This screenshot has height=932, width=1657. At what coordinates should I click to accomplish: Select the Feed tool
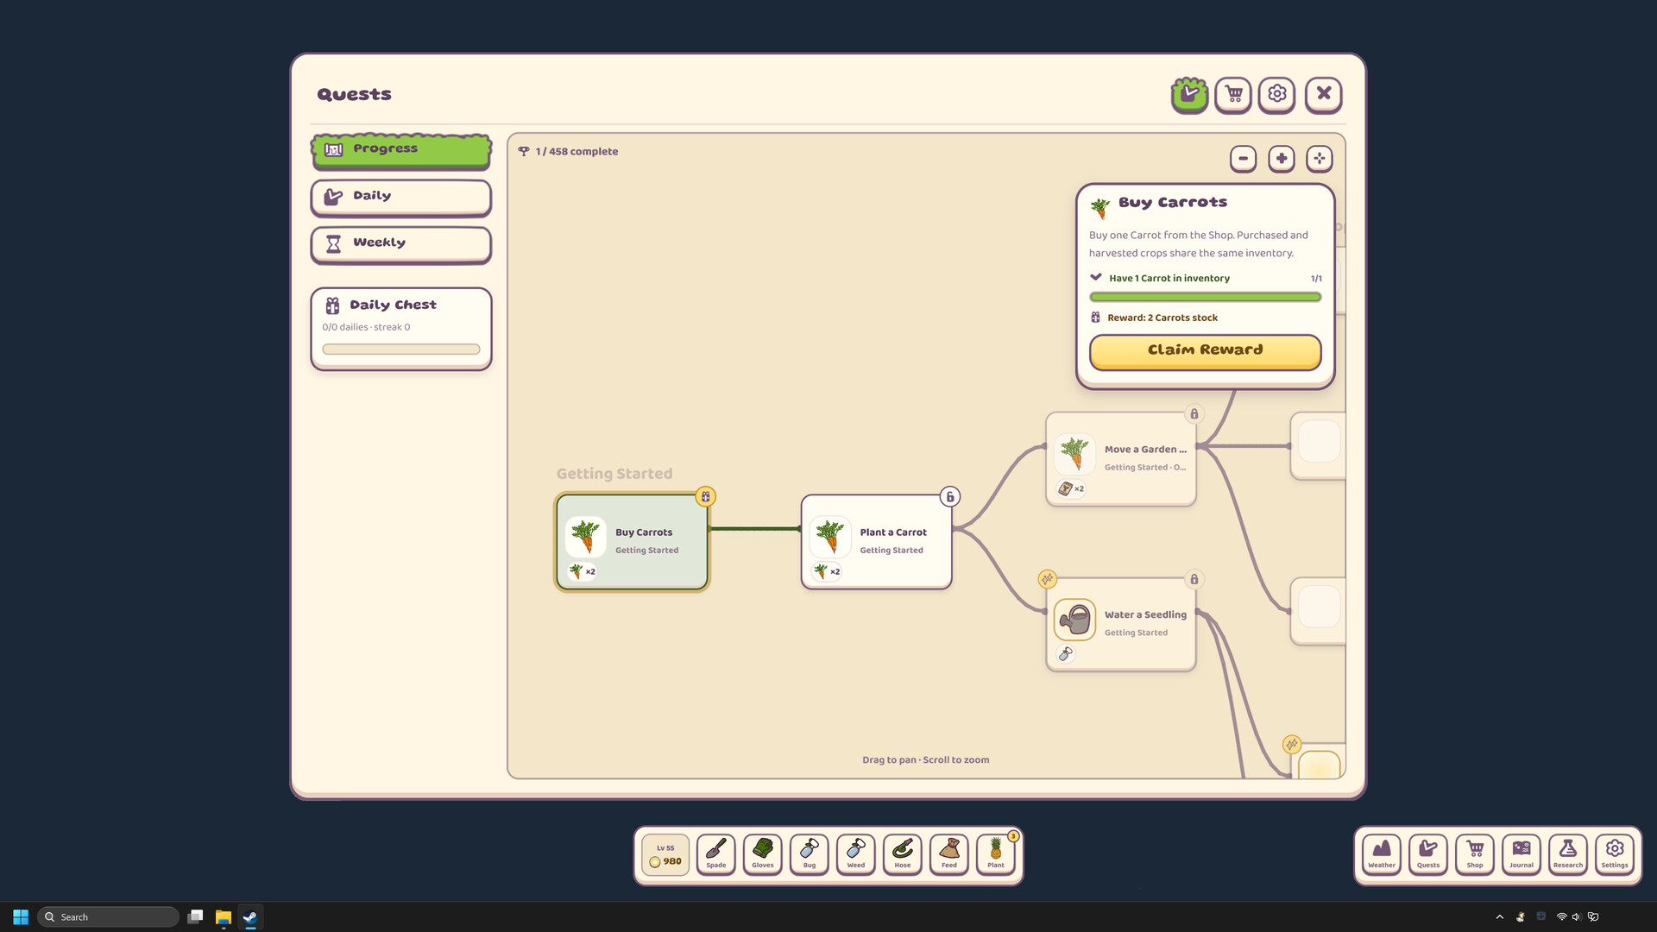(949, 854)
